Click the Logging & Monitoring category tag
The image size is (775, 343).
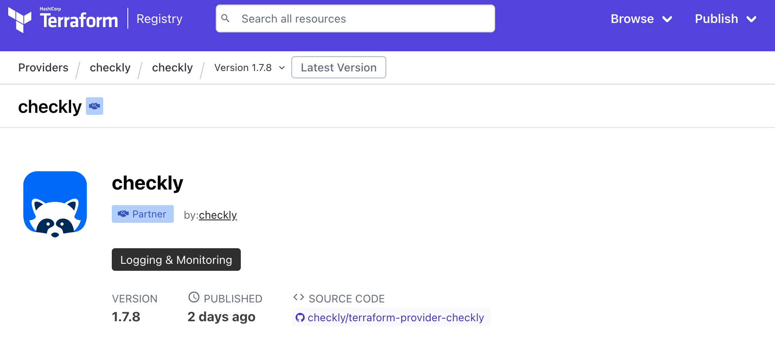coord(176,260)
